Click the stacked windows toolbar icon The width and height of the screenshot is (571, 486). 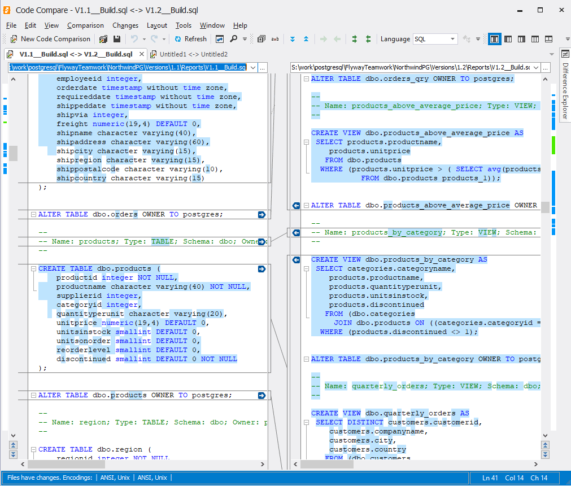tap(261, 39)
